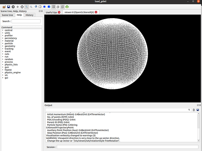The width and height of the screenshot is (202, 151).
Task: Click the Command column header
Action: click(21, 27)
